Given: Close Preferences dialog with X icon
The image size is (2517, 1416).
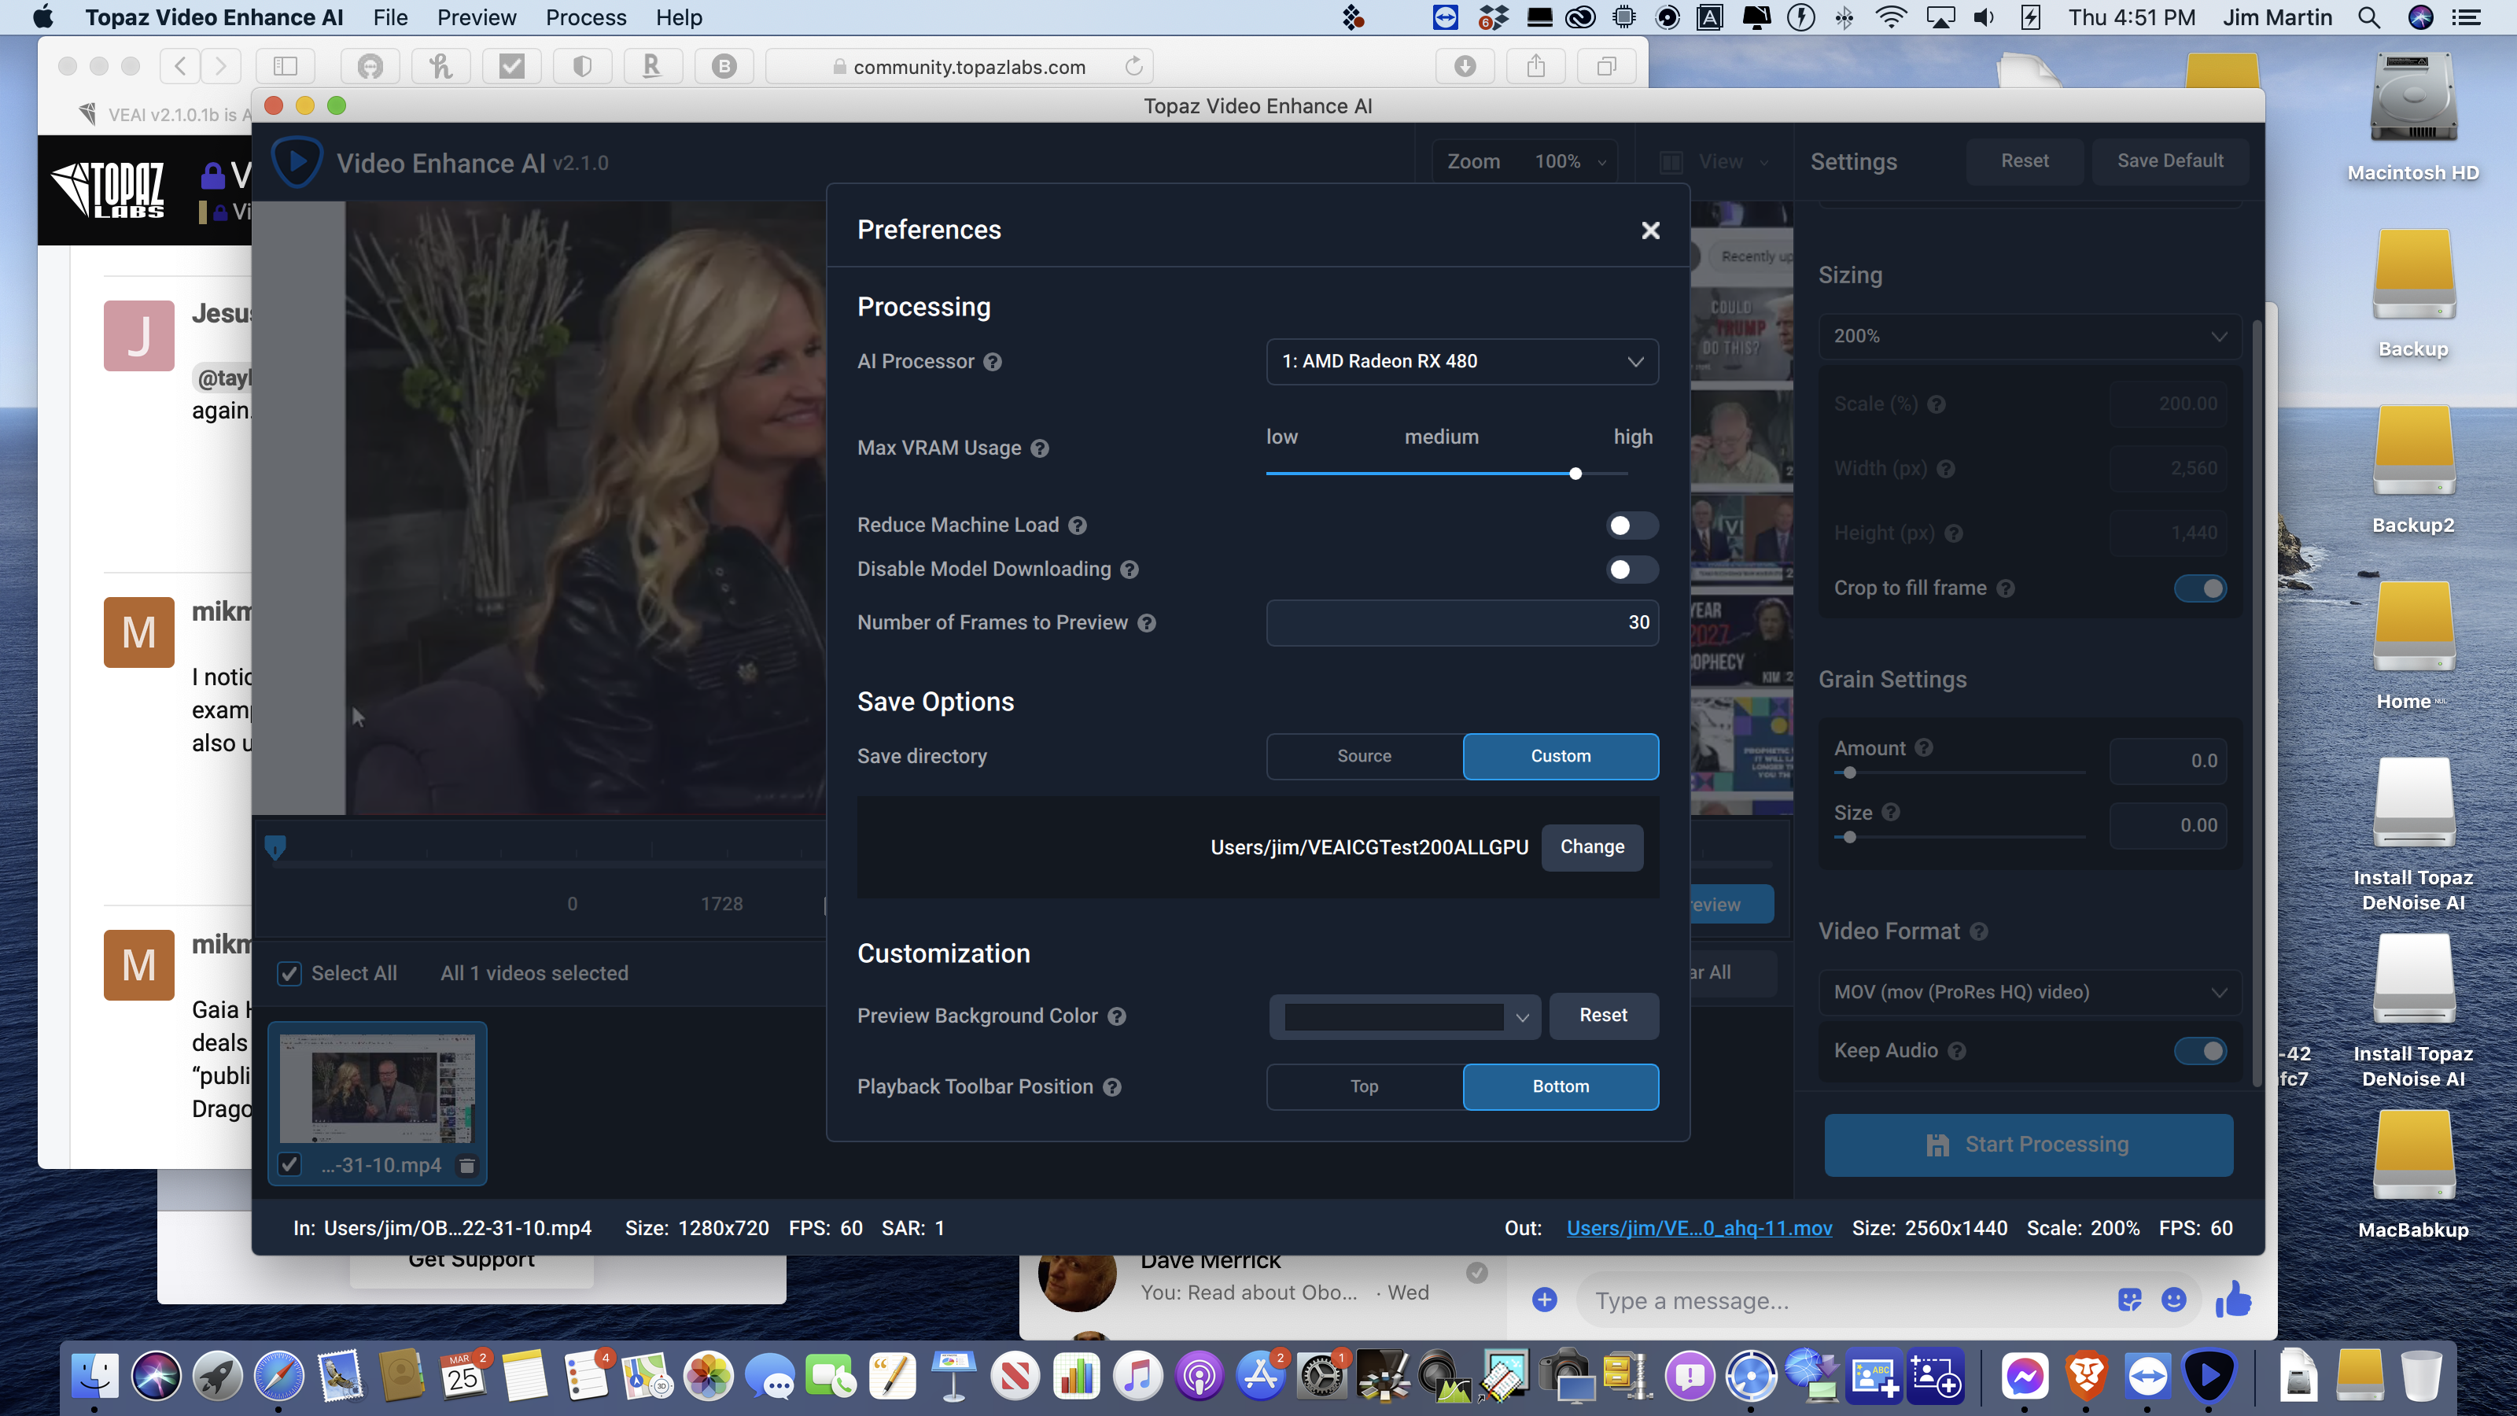Looking at the screenshot, I should coord(1650,230).
